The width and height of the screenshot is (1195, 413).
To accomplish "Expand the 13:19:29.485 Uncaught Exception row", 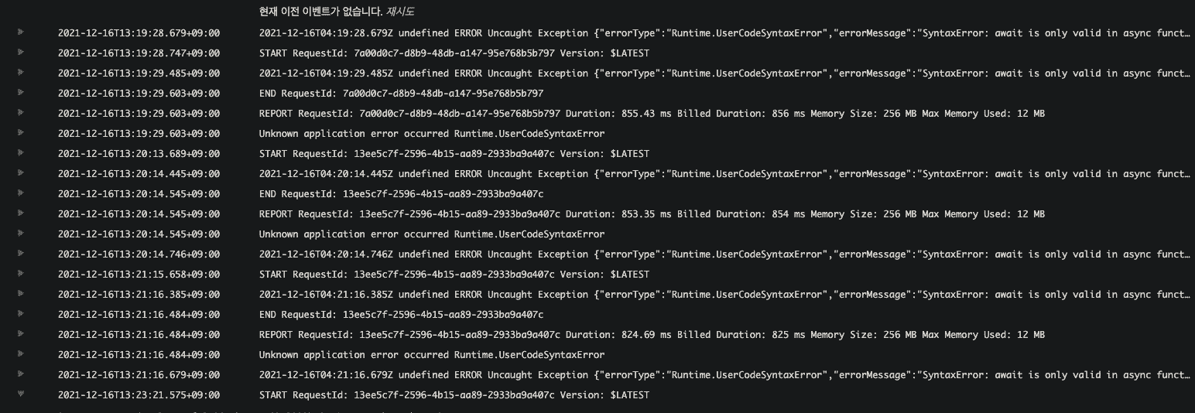I will (x=20, y=73).
